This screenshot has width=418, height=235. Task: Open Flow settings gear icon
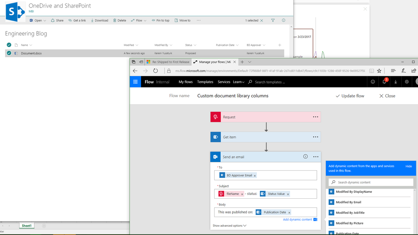[x=407, y=82]
